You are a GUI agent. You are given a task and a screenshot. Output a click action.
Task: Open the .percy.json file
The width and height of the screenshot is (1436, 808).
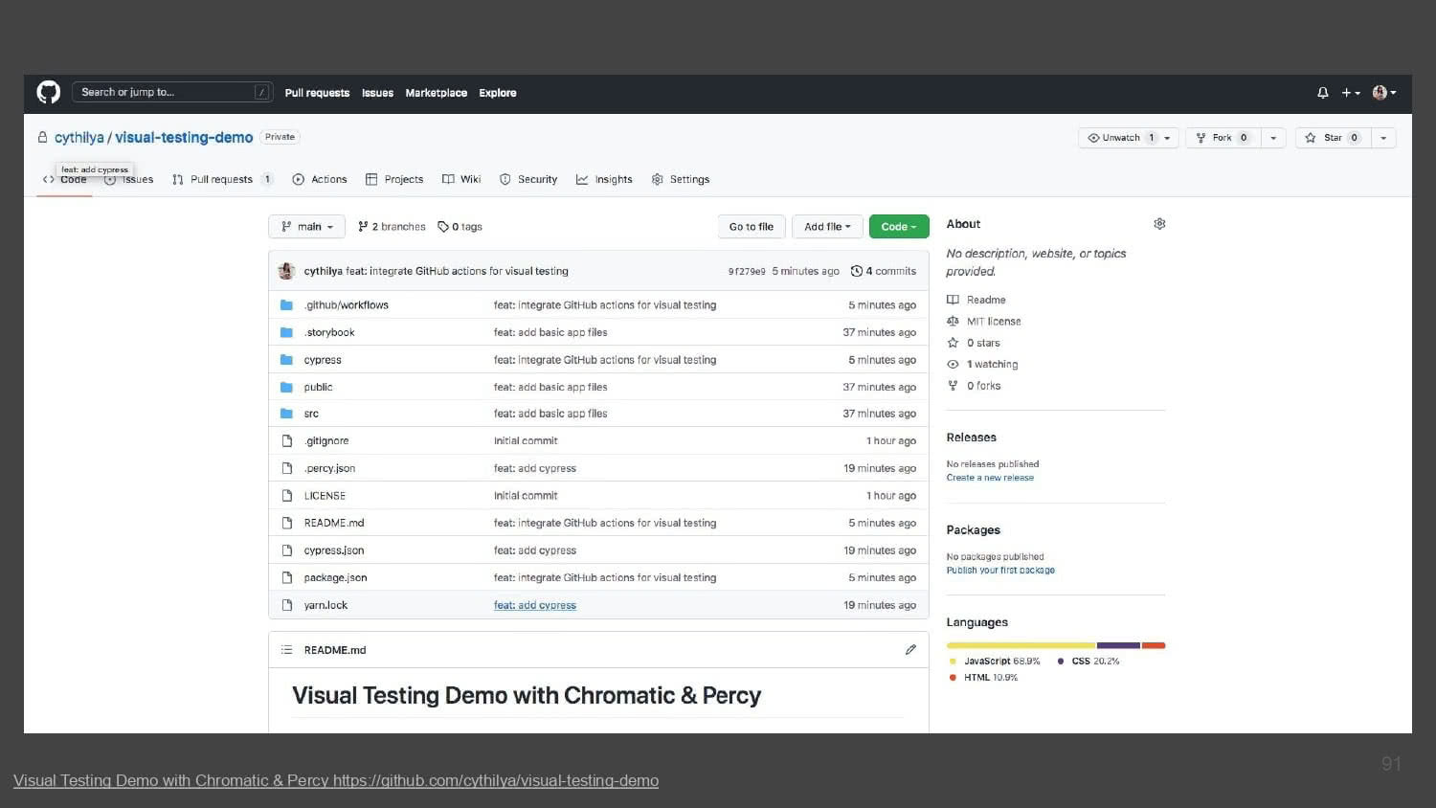[x=329, y=468]
